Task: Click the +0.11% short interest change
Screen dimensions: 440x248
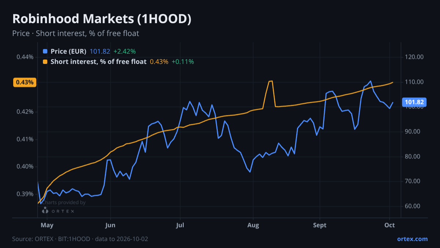Action: (183, 62)
